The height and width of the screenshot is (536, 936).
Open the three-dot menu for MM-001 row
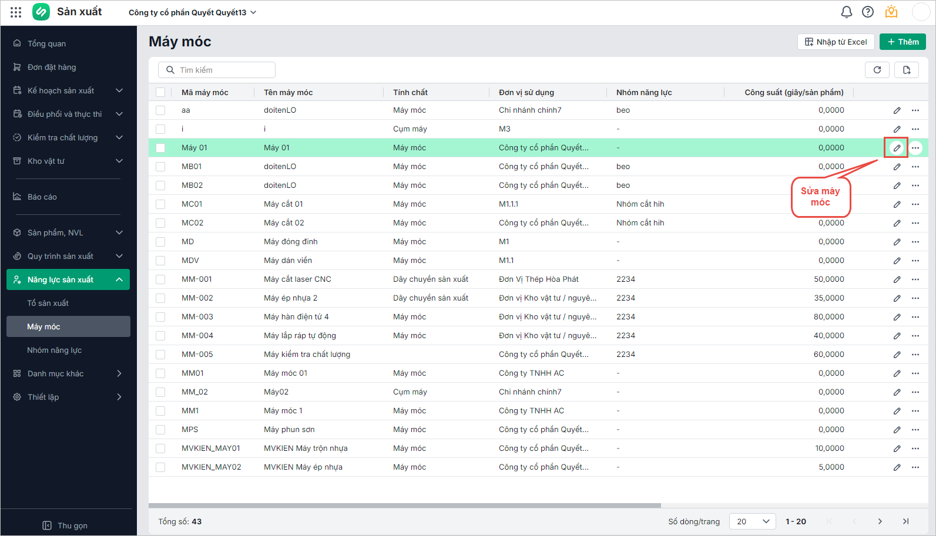click(915, 279)
